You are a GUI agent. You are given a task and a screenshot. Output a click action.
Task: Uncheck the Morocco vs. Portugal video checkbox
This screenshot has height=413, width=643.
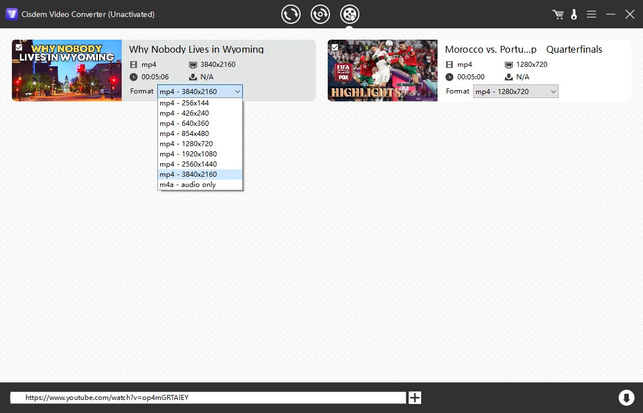335,47
